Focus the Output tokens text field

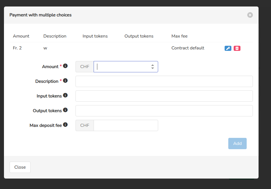(x=164, y=111)
